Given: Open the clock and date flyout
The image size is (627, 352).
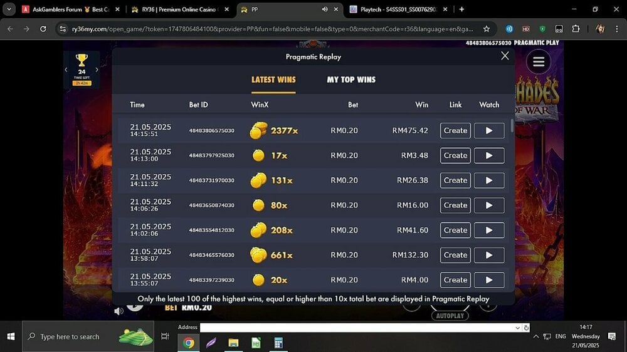Looking at the screenshot, I should 586,336.
